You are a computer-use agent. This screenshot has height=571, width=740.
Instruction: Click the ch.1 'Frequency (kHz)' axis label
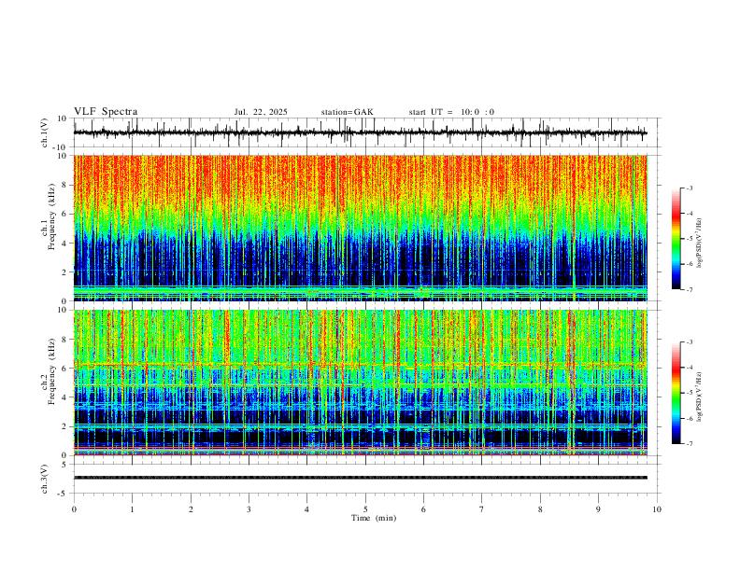[52, 216]
